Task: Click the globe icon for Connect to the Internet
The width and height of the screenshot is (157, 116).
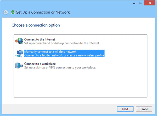Action: click(x=19, y=41)
